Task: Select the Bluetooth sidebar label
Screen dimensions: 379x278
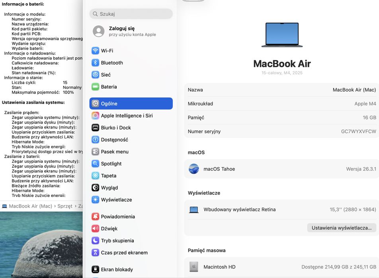Action: click(x=112, y=63)
